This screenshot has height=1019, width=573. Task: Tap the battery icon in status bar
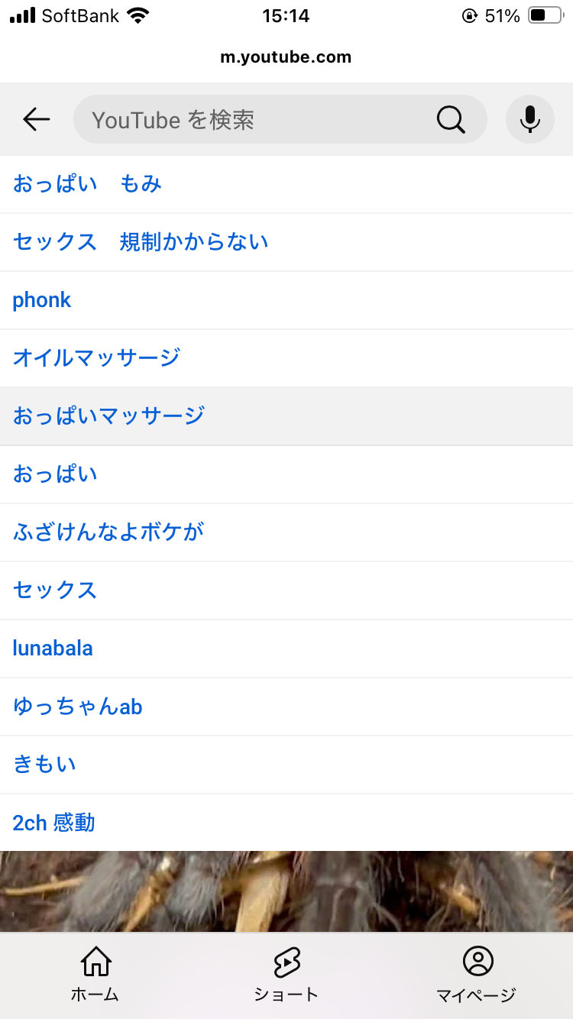545,15
